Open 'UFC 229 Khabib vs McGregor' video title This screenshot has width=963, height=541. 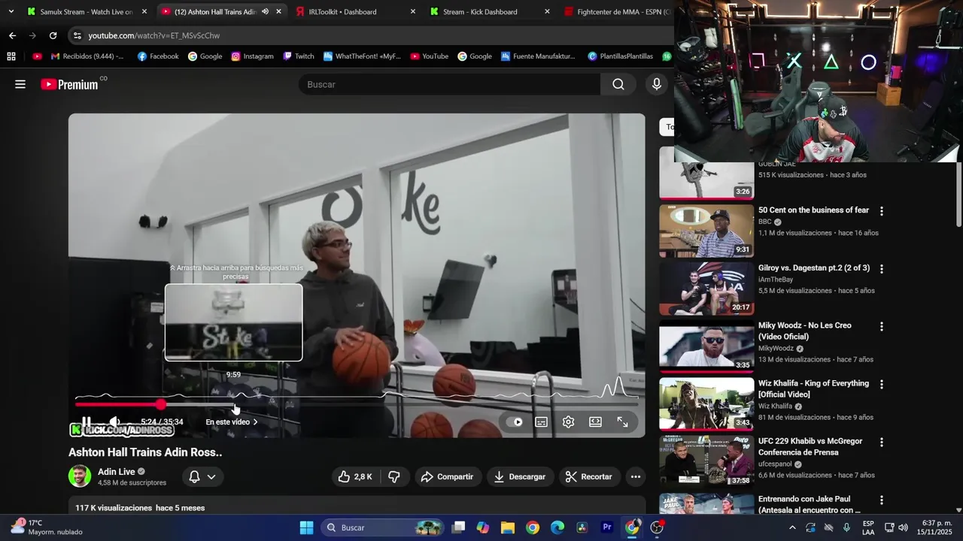point(810,446)
